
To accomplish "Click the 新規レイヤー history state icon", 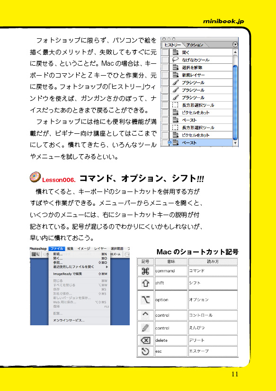I will (x=176, y=75).
